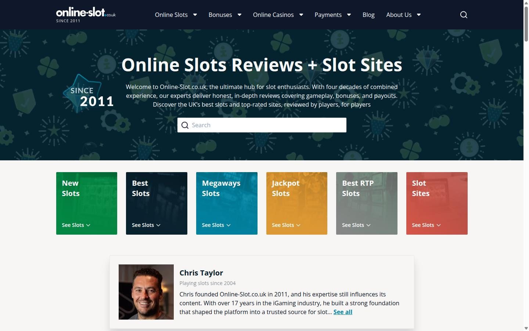
Task: Click the chevron beside Megaways See Slots
Action: click(228, 225)
